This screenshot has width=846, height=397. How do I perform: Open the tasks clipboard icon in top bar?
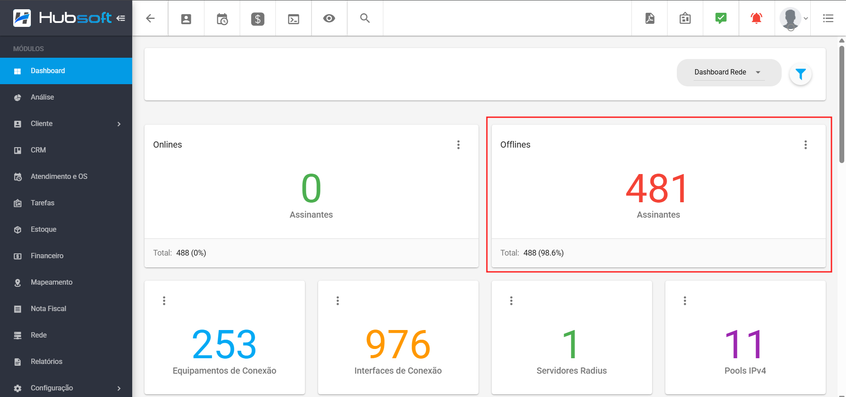coord(685,18)
